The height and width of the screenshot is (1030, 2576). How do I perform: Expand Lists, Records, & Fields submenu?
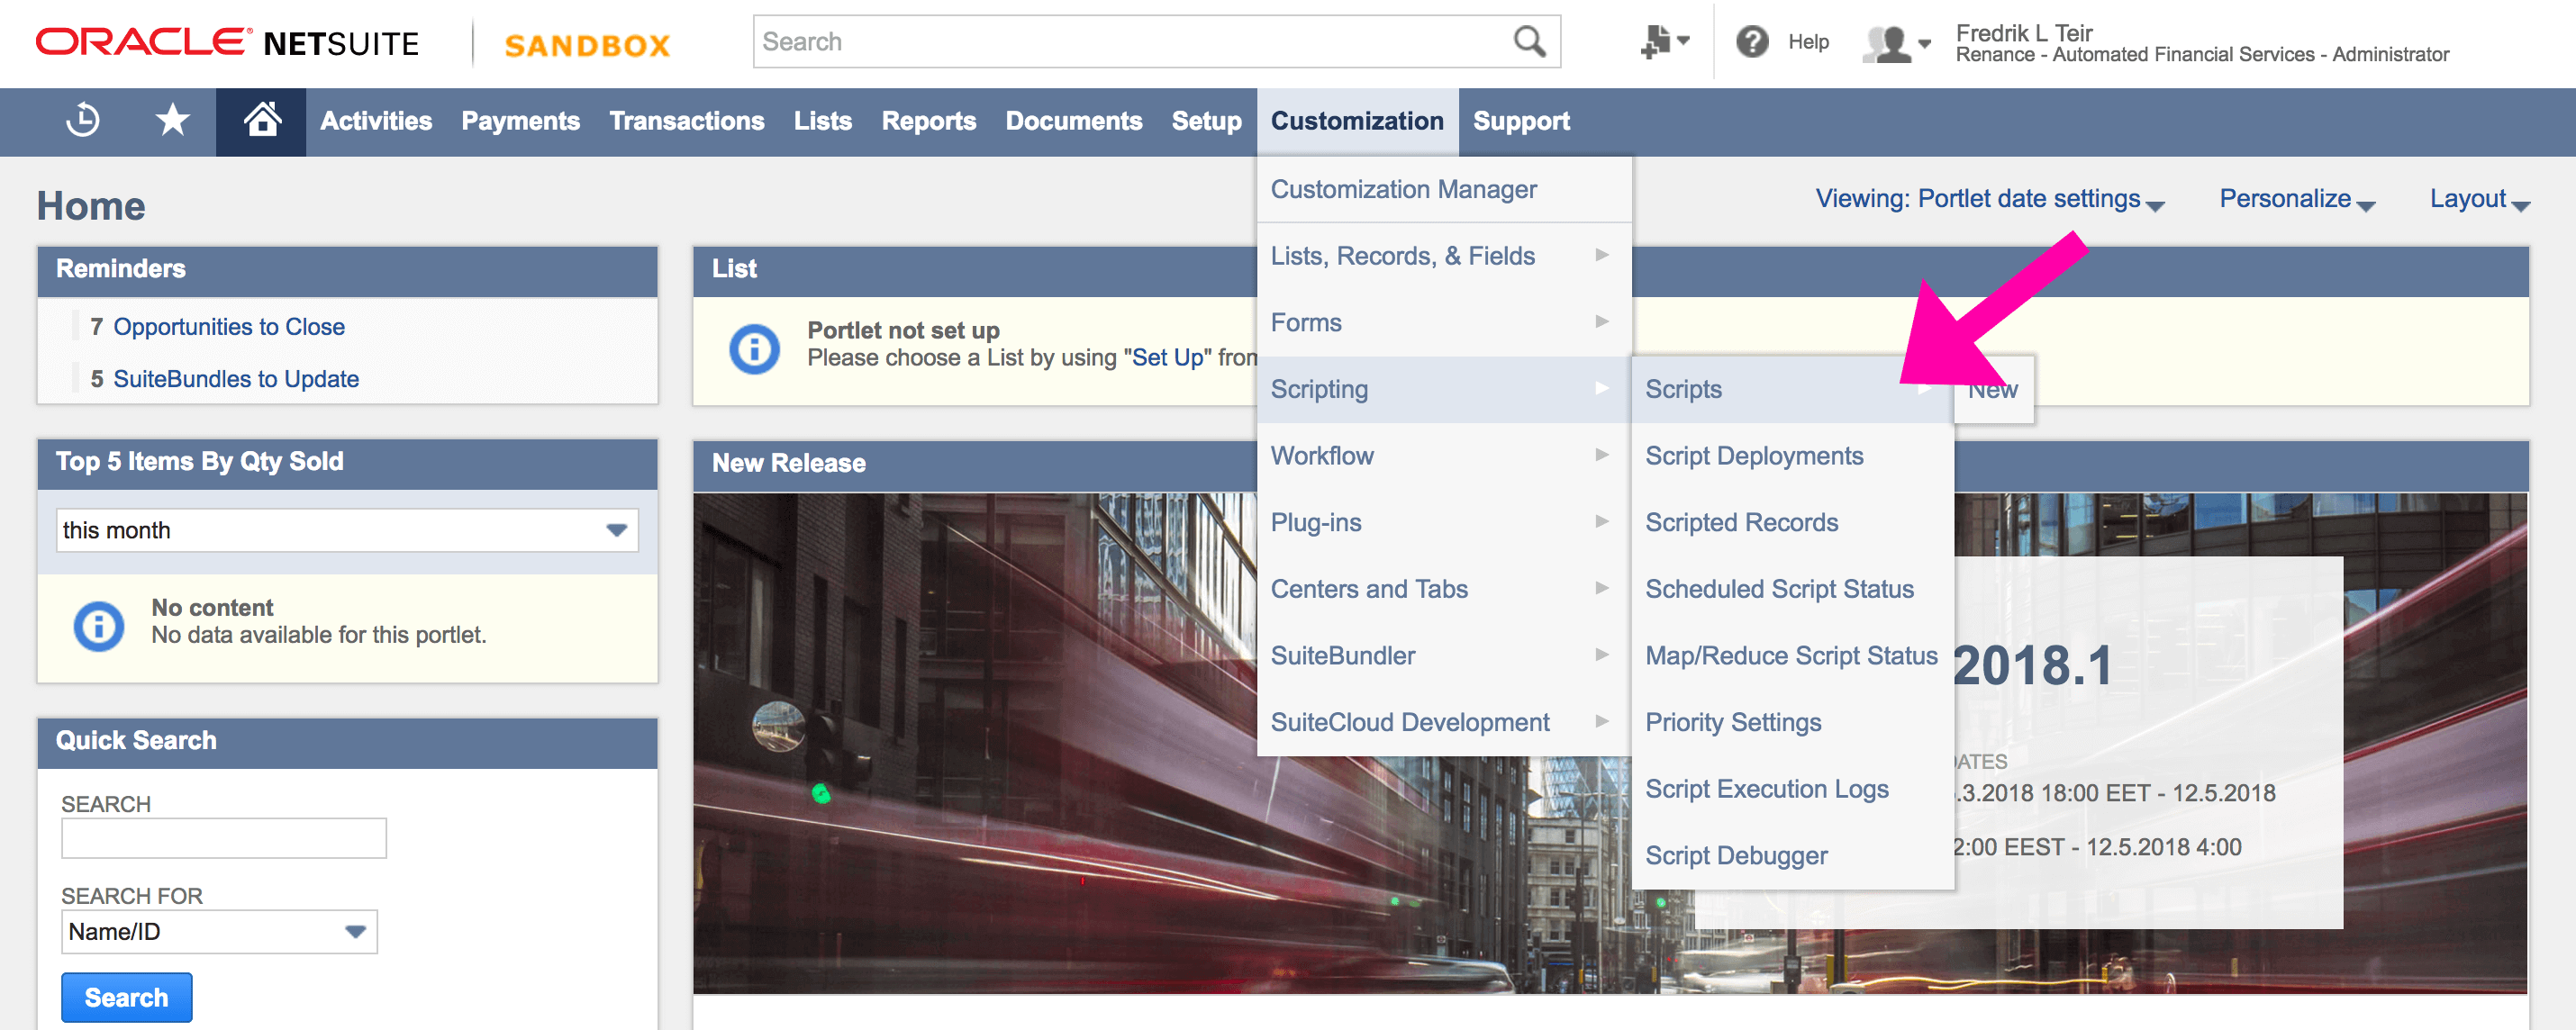click(x=1444, y=256)
